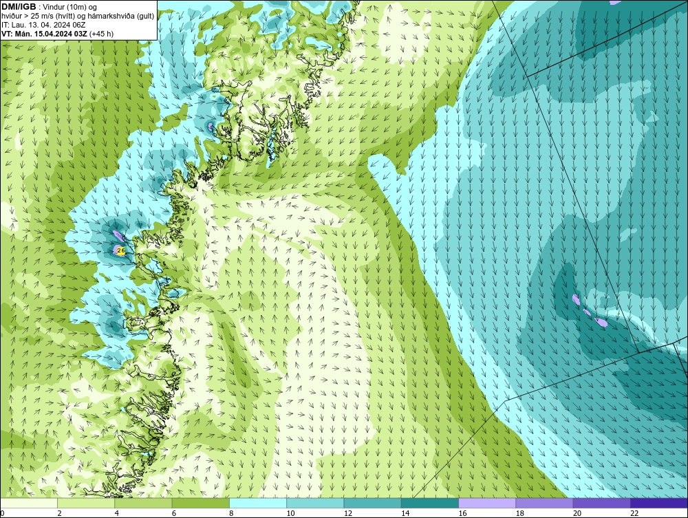Click the 'VT: Mán. 15.04.2024 03Z' valid time
The height and width of the screenshot is (518, 688).
[44, 33]
